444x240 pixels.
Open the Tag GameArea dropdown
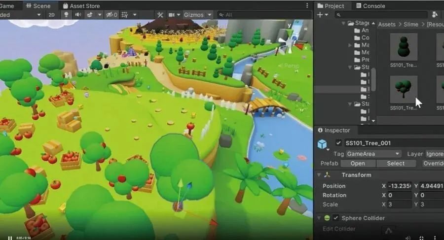point(373,154)
